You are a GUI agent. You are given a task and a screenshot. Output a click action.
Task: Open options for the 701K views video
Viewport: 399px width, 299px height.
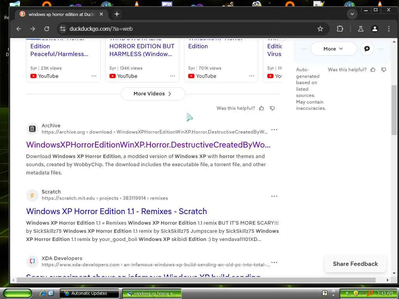tap(252, 76)
